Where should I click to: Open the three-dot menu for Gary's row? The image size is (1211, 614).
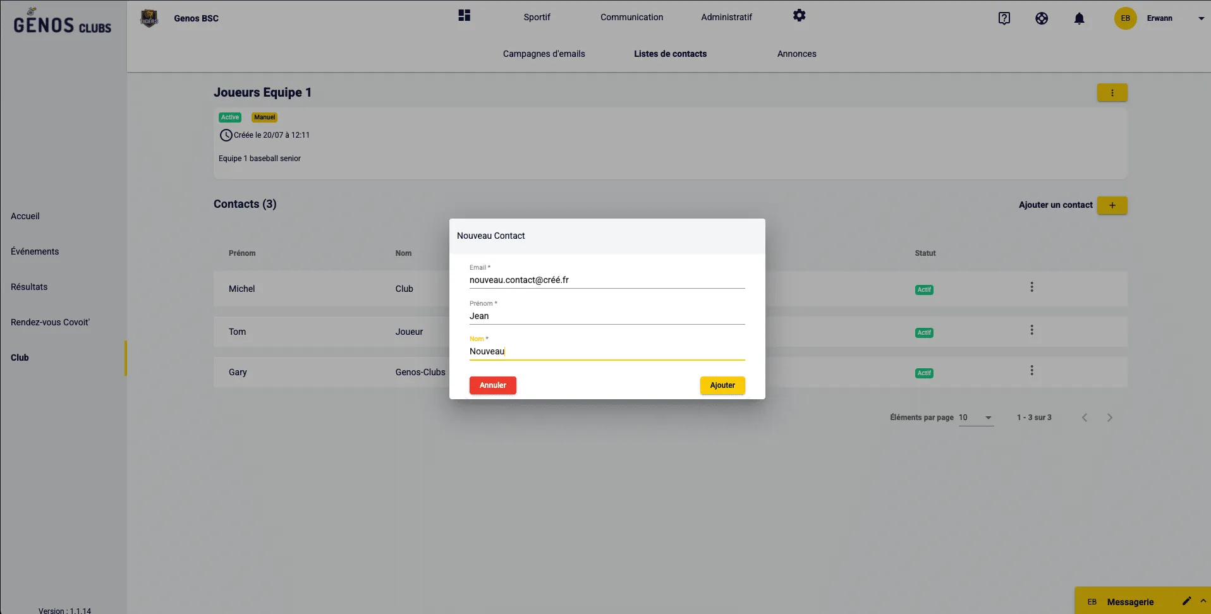coord(1031,371)
